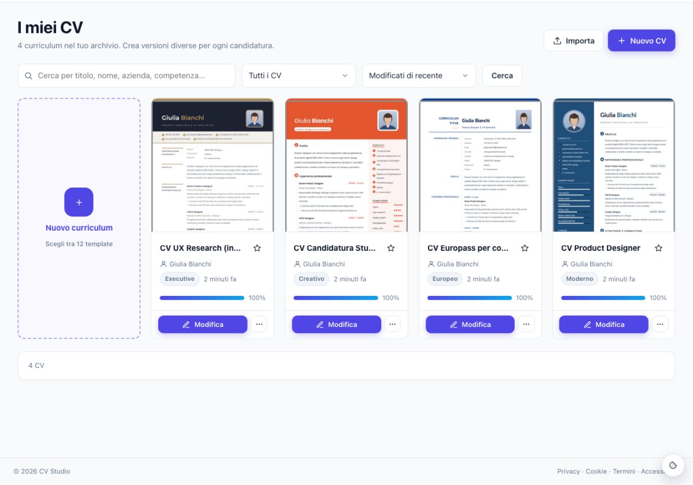Open the Privacy link in footer

pos(568,471)
